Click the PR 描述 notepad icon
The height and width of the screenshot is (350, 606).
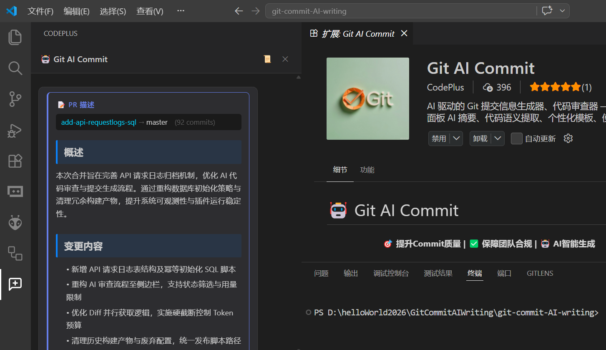coord(61,105)
